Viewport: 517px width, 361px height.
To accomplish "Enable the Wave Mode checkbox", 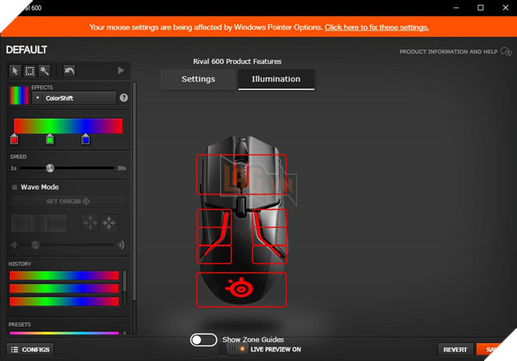I will [x=15, y=187].
